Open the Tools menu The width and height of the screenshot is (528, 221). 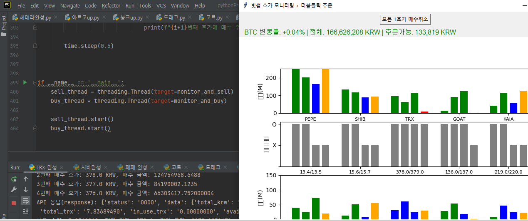[145, 6]
